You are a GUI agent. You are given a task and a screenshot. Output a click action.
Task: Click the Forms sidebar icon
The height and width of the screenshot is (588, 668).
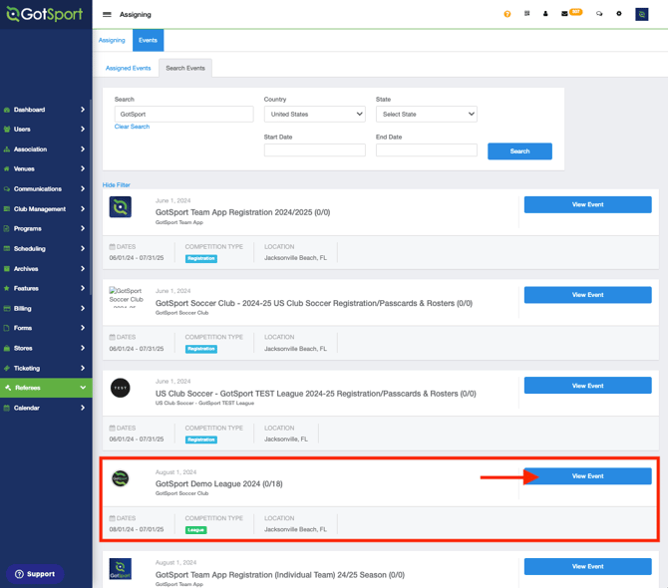point(7,328)
